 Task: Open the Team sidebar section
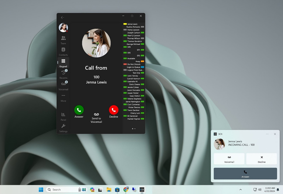[63, 40]
